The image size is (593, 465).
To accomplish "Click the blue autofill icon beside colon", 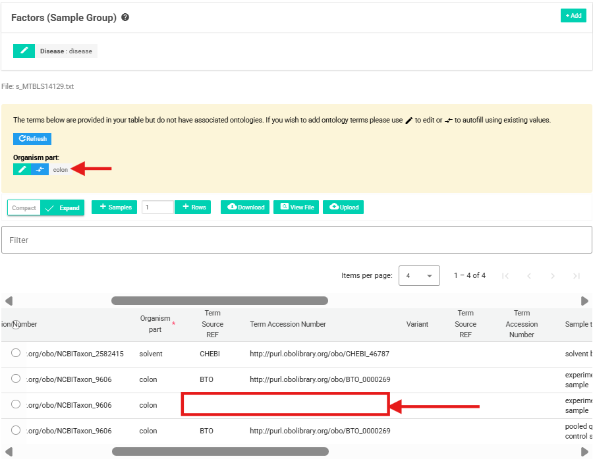I will click(40, 169).
